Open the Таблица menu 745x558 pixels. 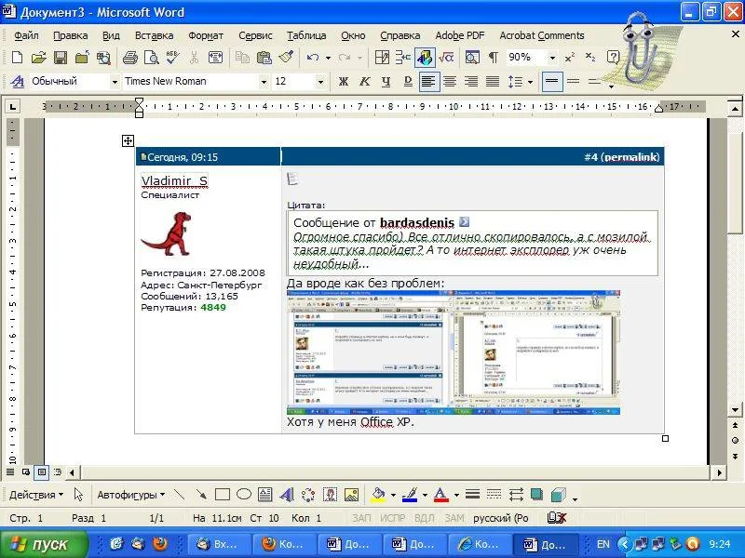point(306,35)
